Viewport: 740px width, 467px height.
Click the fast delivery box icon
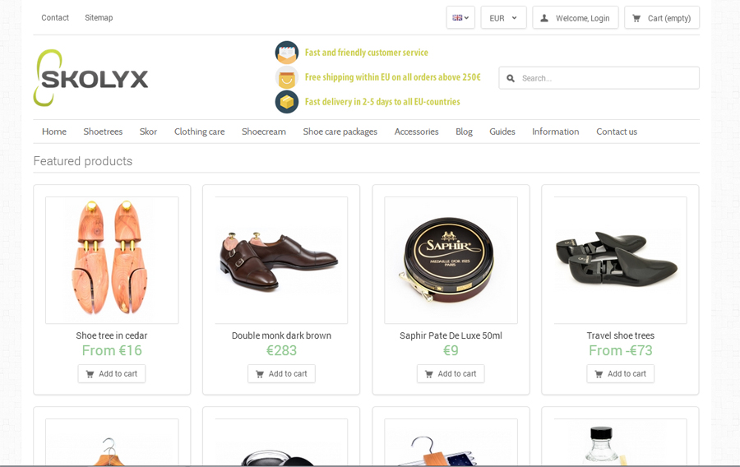pos(287,102)
